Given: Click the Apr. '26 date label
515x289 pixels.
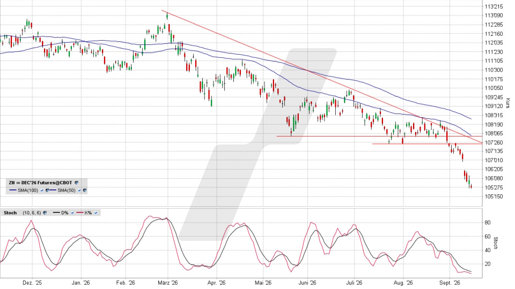Looking at the screenshot, I should tap(216, 283).
